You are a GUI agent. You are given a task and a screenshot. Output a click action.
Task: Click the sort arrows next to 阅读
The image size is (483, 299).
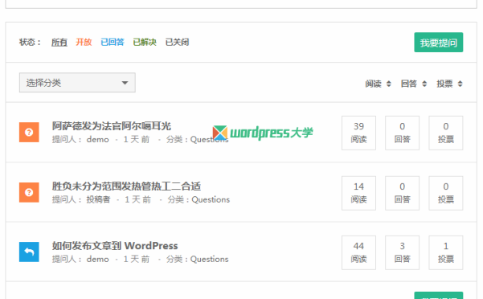tap(389, 84)
